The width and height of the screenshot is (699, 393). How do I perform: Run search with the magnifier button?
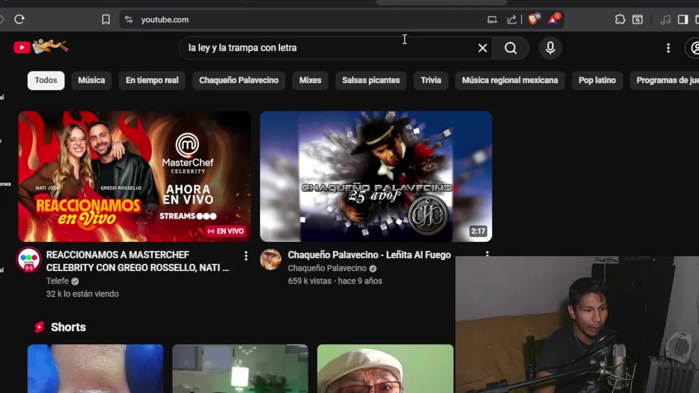click(x=511, y=48)
